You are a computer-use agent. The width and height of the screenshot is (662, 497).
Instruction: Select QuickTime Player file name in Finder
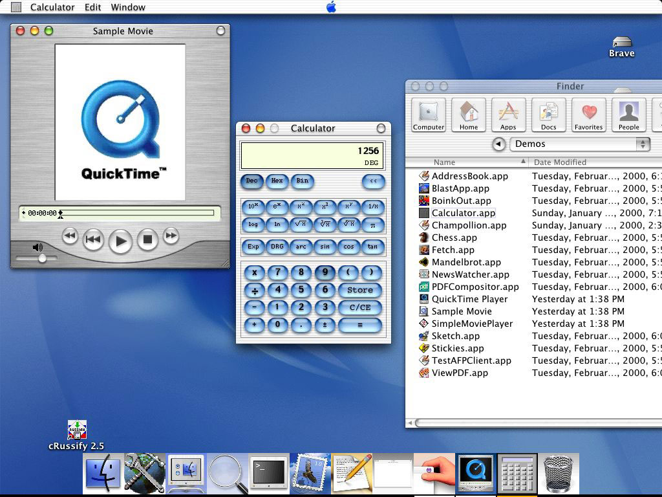(x=469, y=299)
